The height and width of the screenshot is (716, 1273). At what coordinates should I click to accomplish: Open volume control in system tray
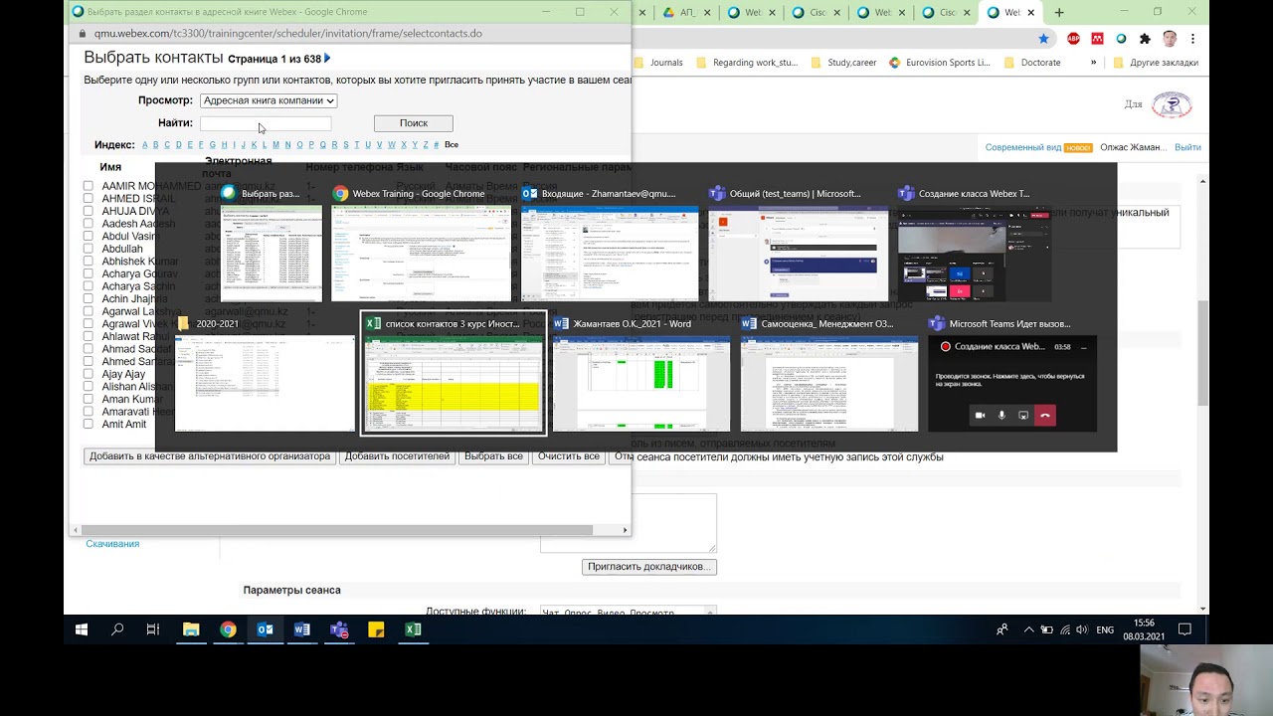pos(1082,629)
